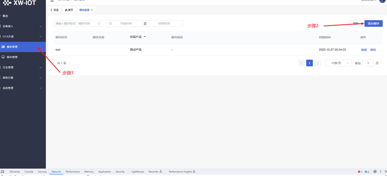387x176 pixels.
Task: Click the search magnifier icon
Action: click(x=99, y=23)
